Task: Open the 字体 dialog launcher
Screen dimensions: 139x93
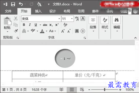Action: pos(85,38)
